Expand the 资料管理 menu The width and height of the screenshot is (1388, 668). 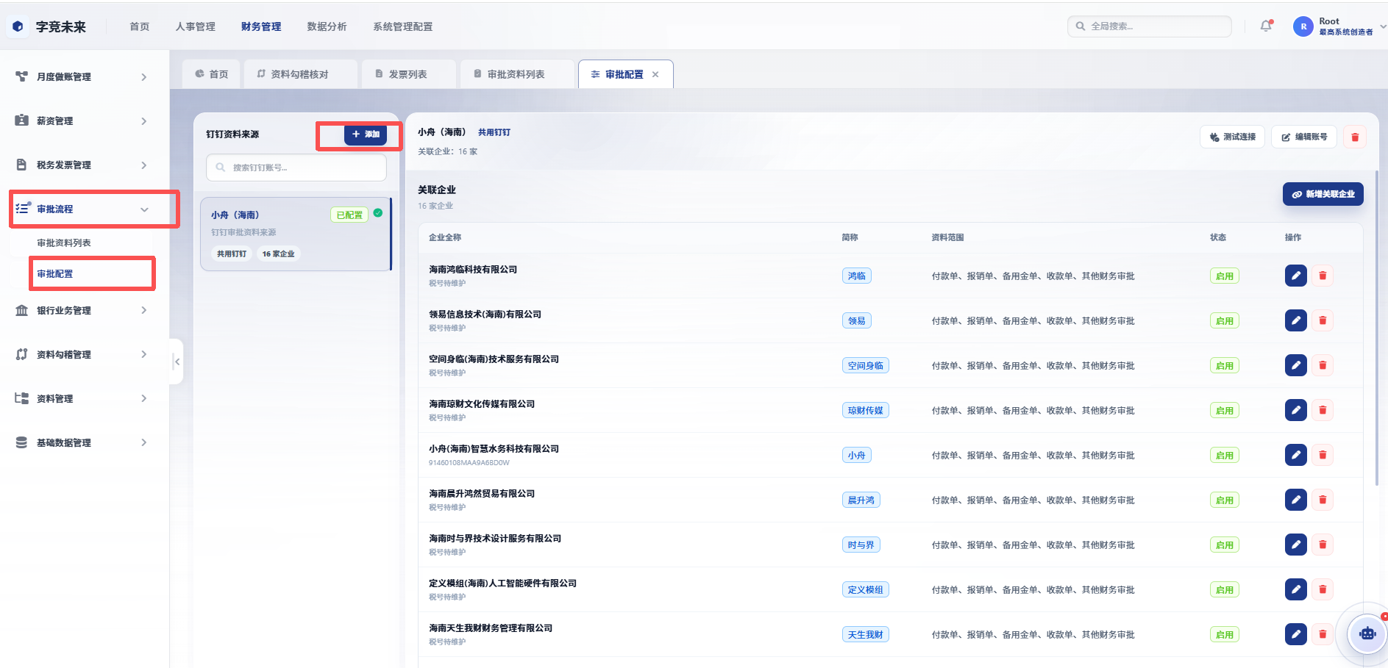pos(143,398)
